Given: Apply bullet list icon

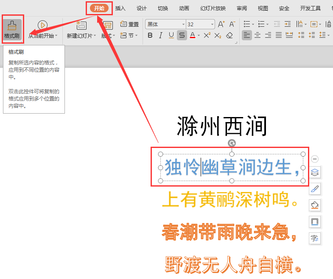Looking at the screenshot, I should click(247, 24).
